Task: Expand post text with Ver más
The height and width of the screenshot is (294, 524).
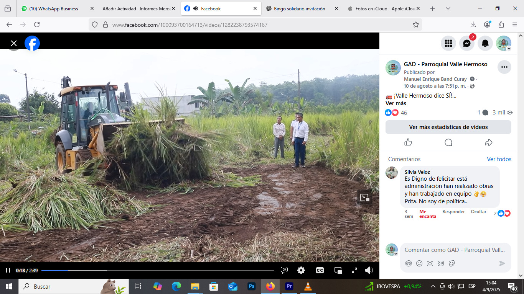Action: pos(395,103)
